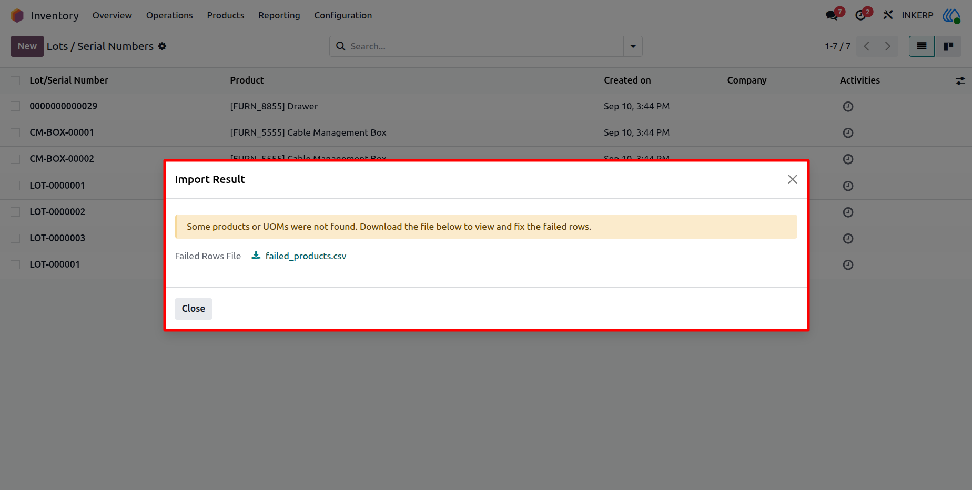972x490 pixels.
Task: Check the box for LOT-0000001
Action: coord(15,186)
